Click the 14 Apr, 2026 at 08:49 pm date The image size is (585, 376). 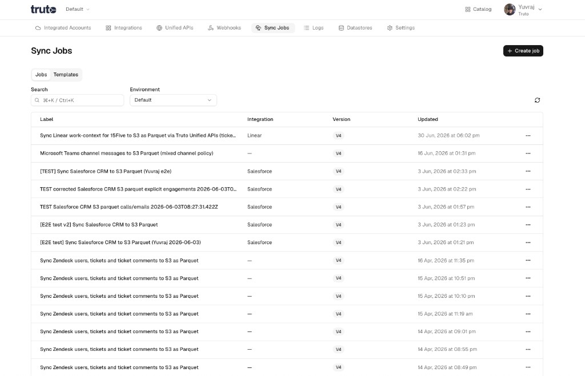(x=447, y=367)
